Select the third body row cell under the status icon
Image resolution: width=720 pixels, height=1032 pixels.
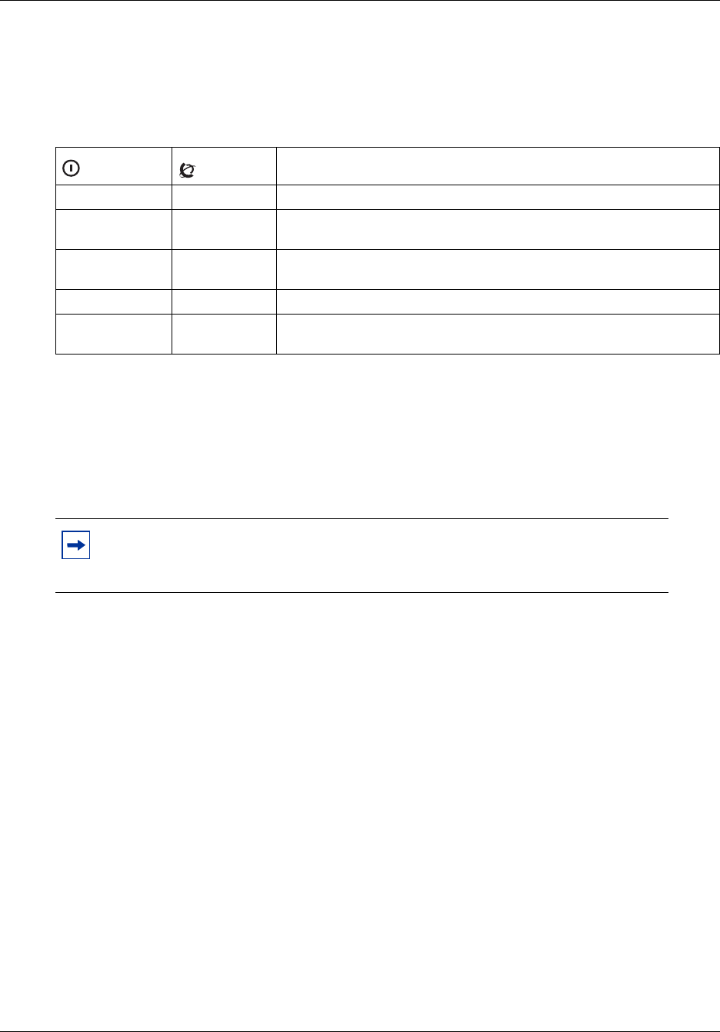pos(224,269)
